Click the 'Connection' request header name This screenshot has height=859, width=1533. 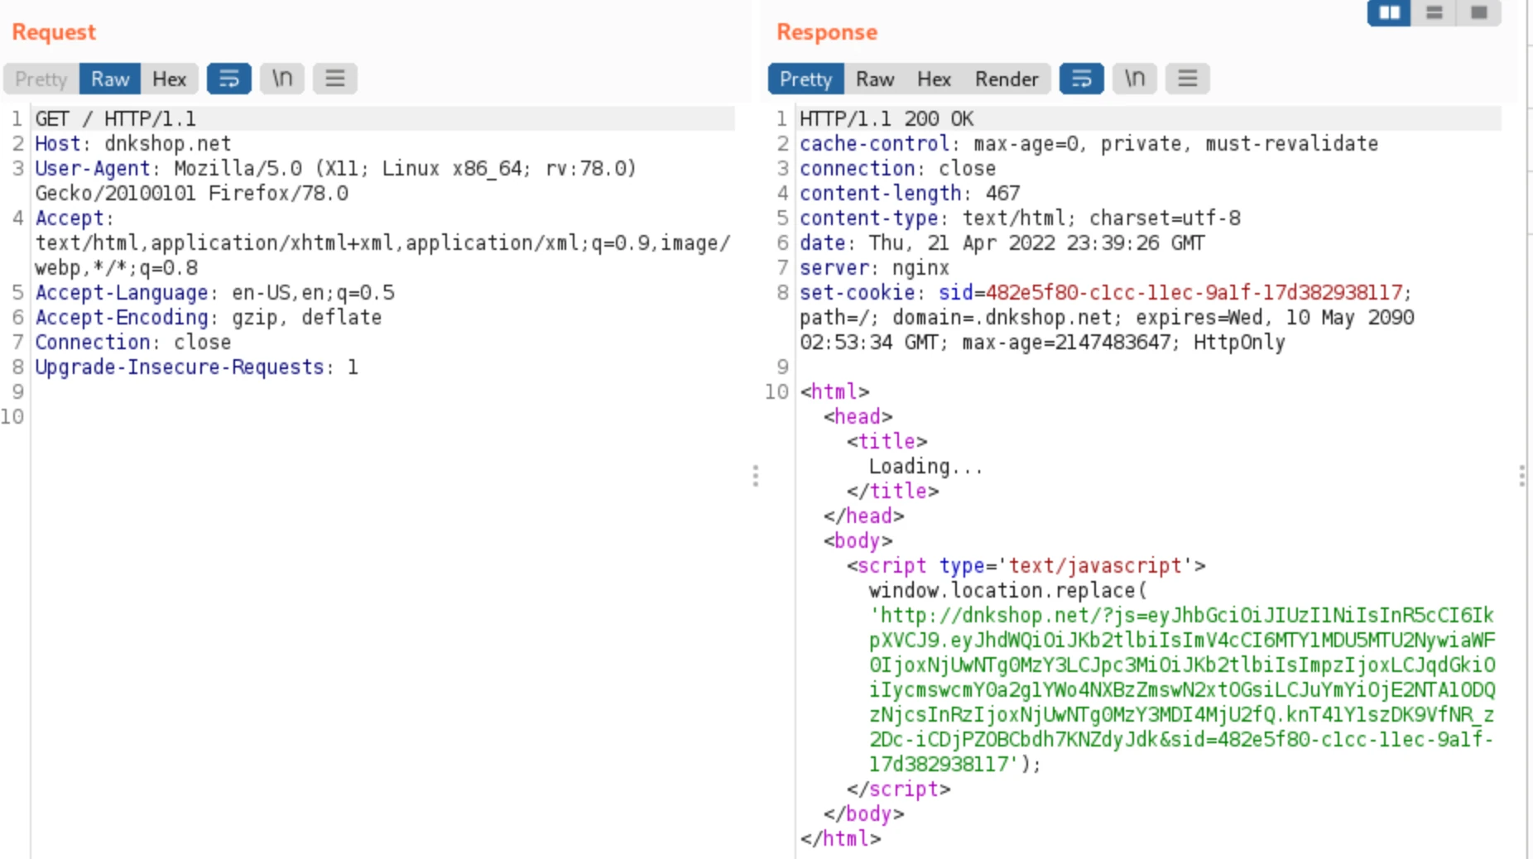coord(93,343)
